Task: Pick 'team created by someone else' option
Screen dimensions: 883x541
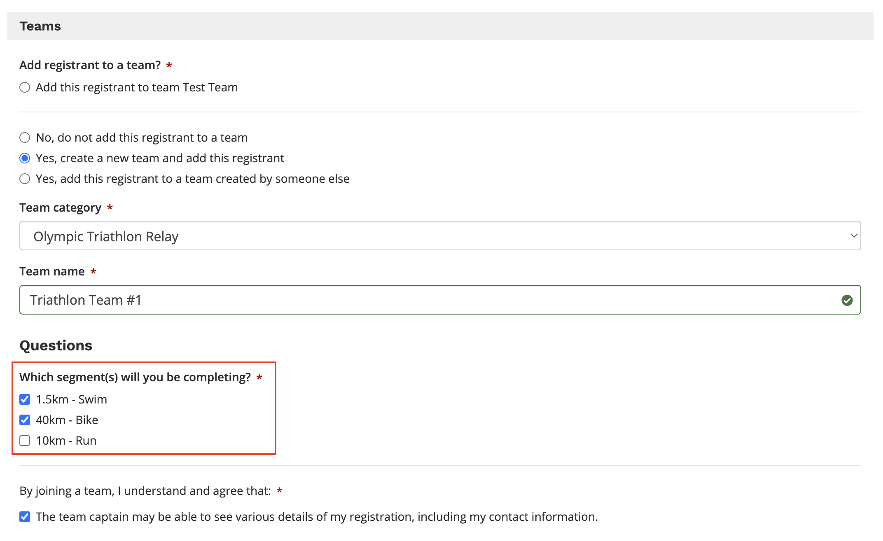Action: (25, 179)
